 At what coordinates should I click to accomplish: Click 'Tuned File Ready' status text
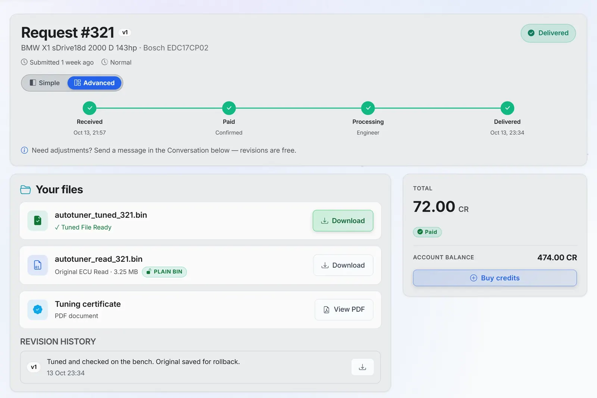pyautogui.click(x=86, y=227)
